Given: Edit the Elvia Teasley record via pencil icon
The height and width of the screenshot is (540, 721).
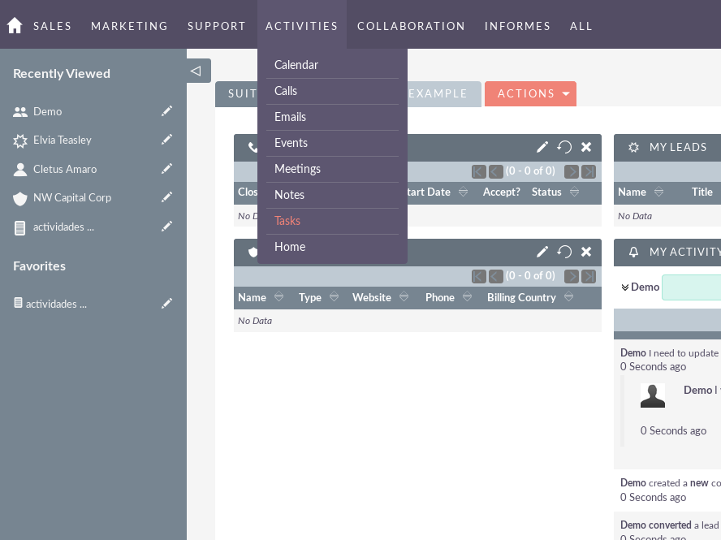Looking at the screenshot, I should [166, 140].
